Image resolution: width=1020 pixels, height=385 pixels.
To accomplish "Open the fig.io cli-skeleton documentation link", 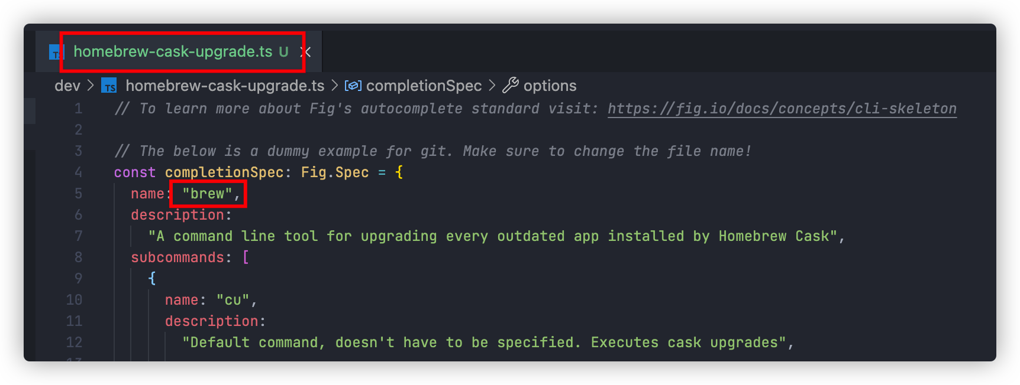I will click(781, 108).
